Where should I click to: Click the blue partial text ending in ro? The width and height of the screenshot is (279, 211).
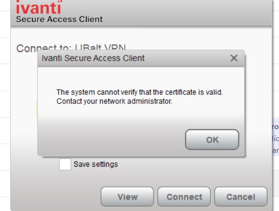pyautogui.click(x=276, y=127)
